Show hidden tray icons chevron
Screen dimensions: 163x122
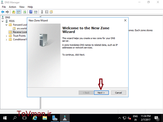[120, 118]
